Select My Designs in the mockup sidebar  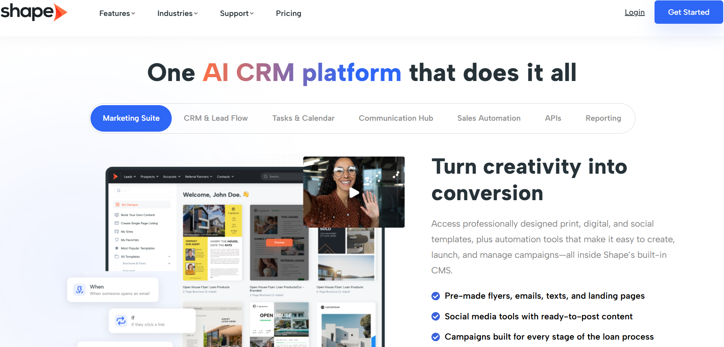(x=142, y=204)
